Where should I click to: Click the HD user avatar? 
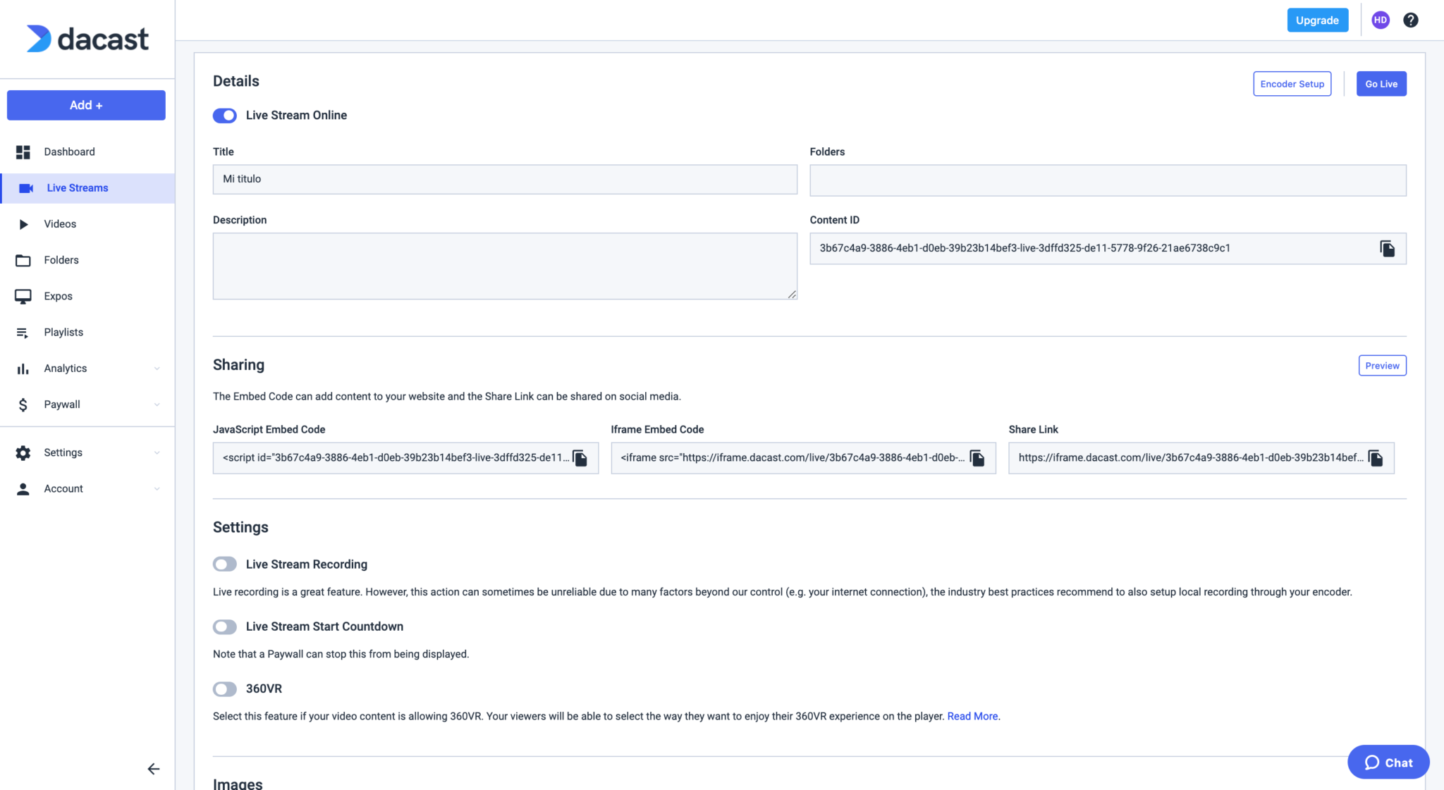pyautogui.click(x=1380, y=20)
